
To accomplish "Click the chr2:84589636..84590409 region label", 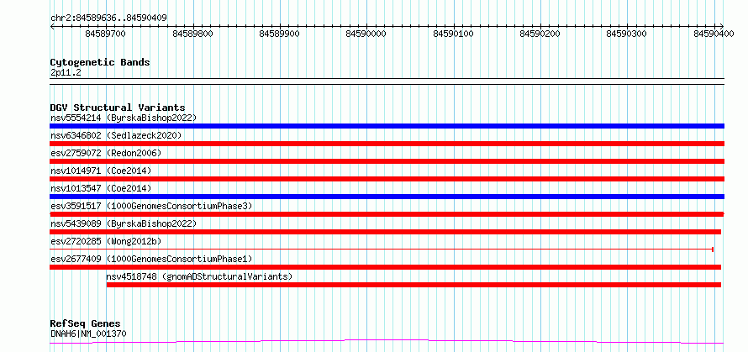I will [108, 18].
